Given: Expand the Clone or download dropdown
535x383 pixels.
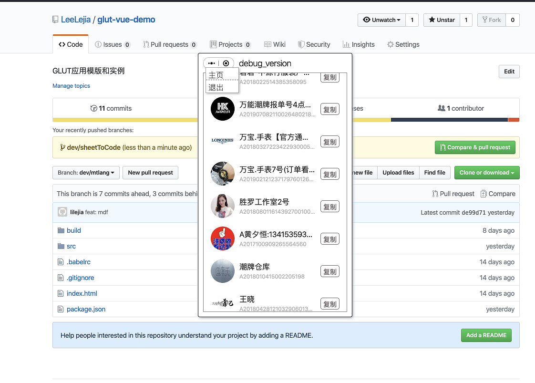Looking at the screenshot, I should (487, 173).
